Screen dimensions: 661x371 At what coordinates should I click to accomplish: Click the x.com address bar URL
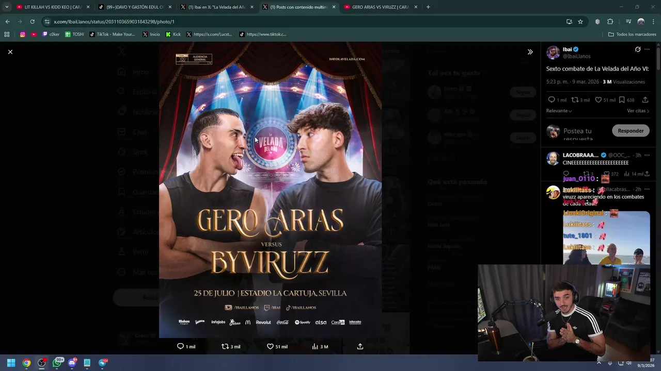click(114, 22)
